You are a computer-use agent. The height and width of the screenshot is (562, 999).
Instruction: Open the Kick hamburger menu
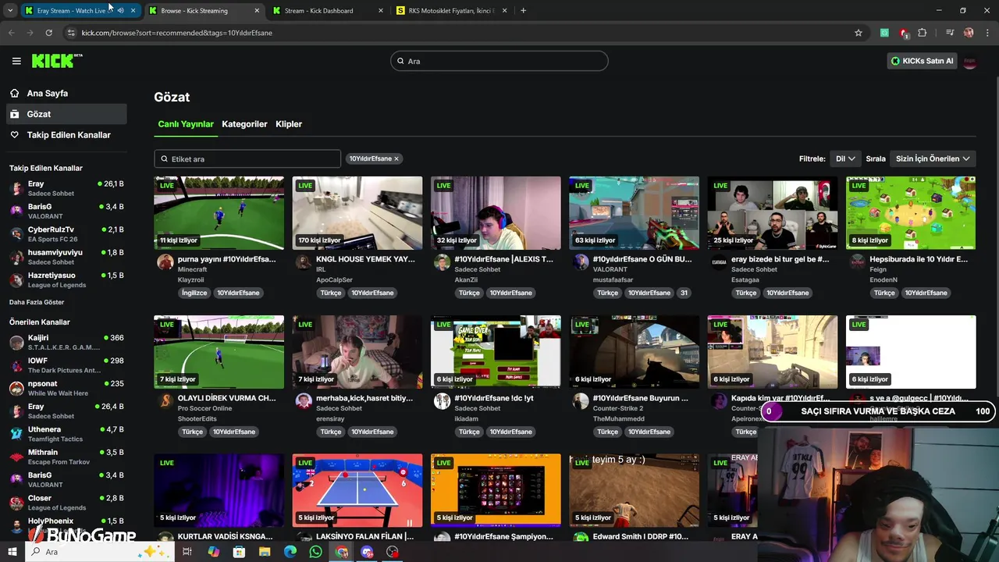click(16, 61)
